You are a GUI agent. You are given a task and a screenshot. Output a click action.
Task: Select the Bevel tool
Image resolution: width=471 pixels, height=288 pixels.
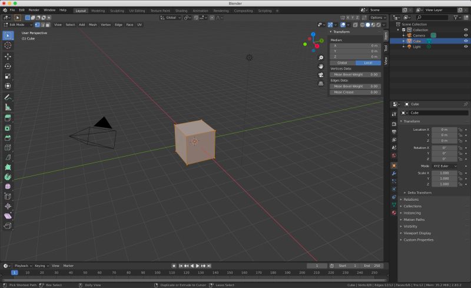pyautogui.click(x=8, y=138)
